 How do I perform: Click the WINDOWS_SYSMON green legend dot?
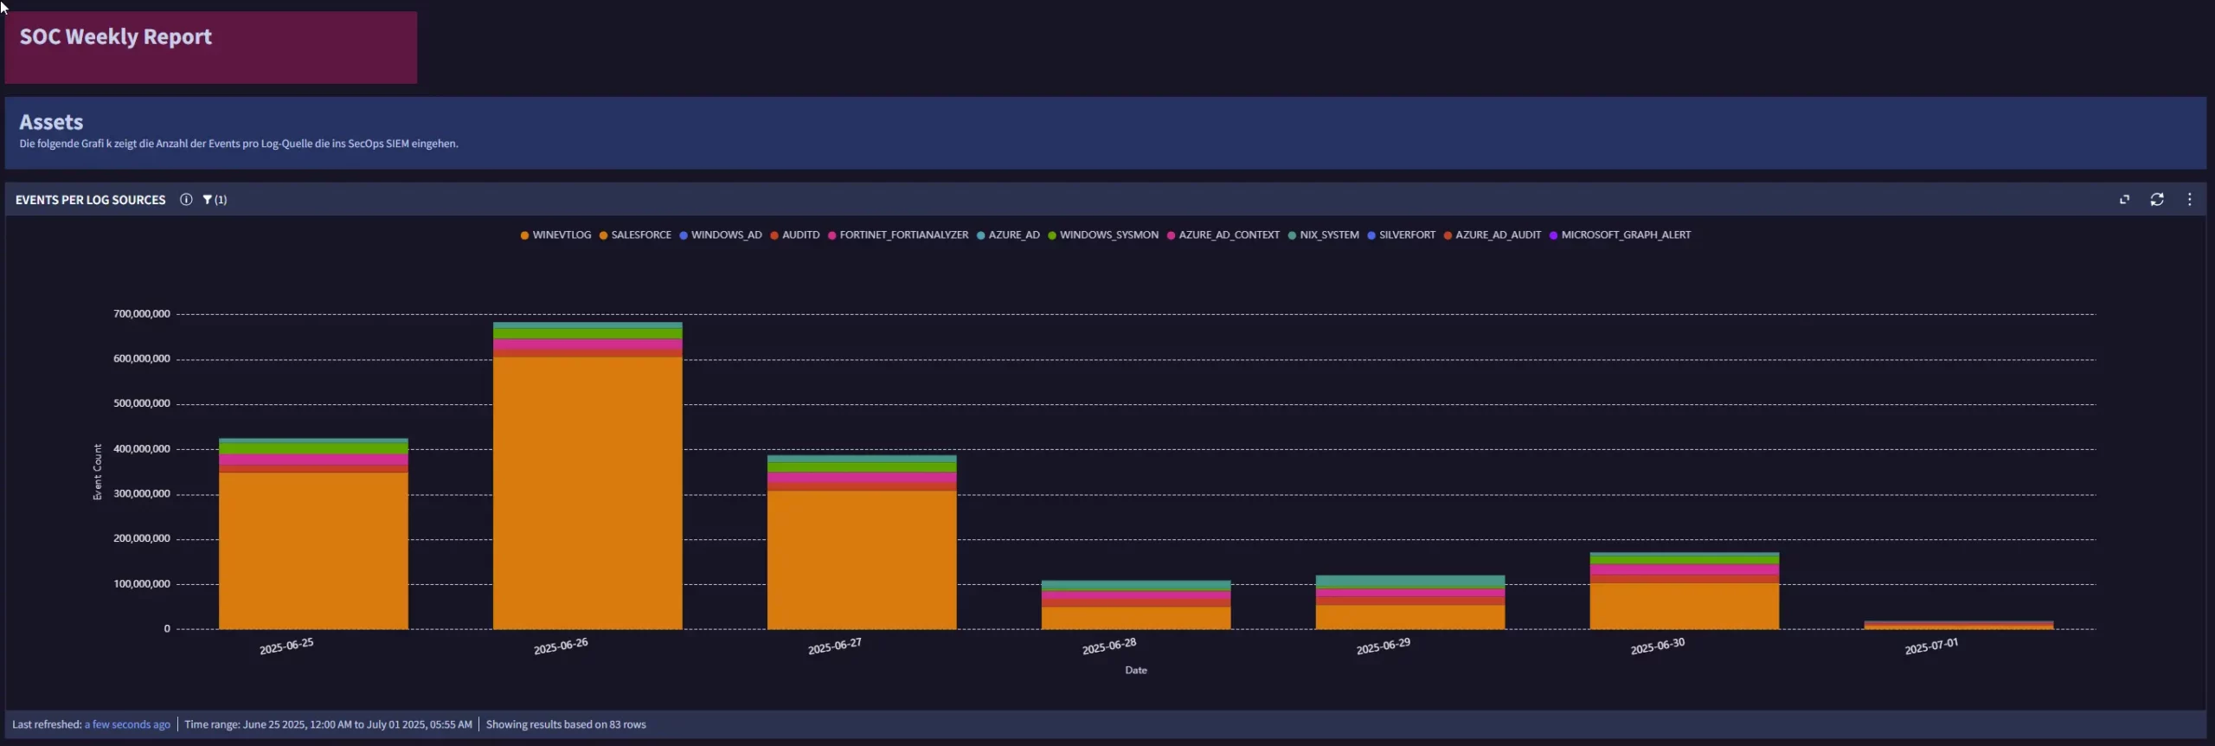[x=1052, y=235]
